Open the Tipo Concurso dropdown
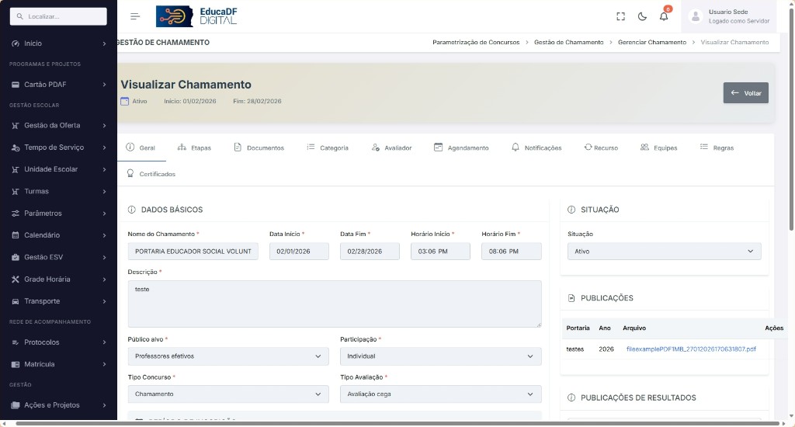 (228, 394)
